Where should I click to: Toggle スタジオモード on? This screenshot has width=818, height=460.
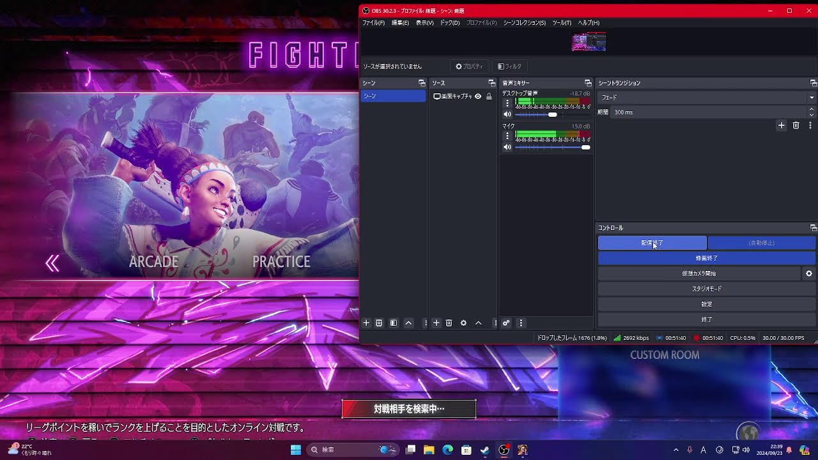[707, 289]
